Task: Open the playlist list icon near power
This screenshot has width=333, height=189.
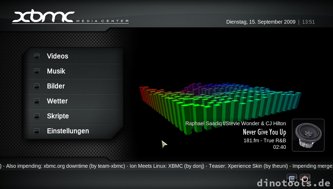Action: [292, 179]
